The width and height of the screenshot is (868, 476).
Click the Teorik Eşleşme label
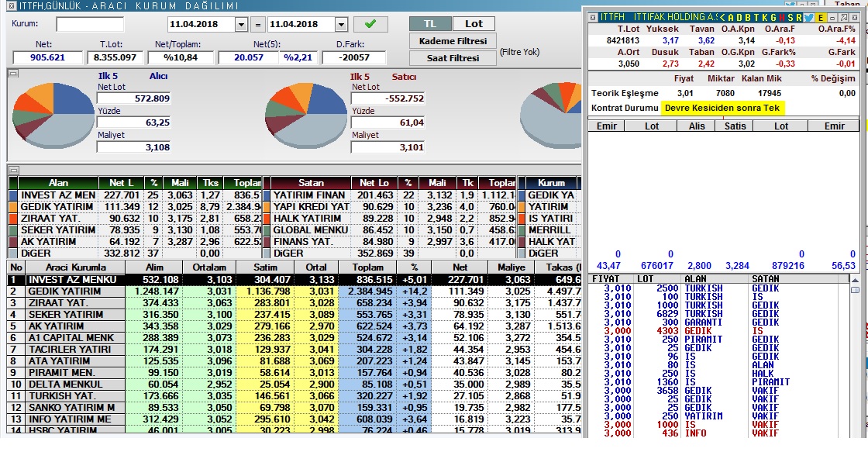click(625, 93)
